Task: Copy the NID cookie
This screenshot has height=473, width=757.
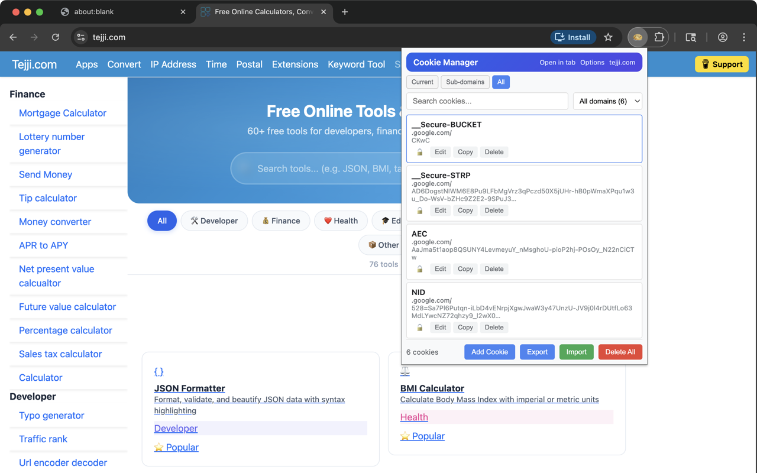Action: click(465, 328)
